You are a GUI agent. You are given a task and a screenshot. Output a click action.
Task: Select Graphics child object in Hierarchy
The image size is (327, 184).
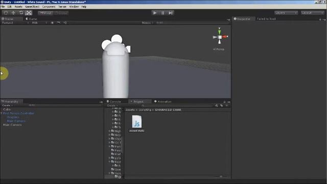pyautogui.click(x=13, y=117)
